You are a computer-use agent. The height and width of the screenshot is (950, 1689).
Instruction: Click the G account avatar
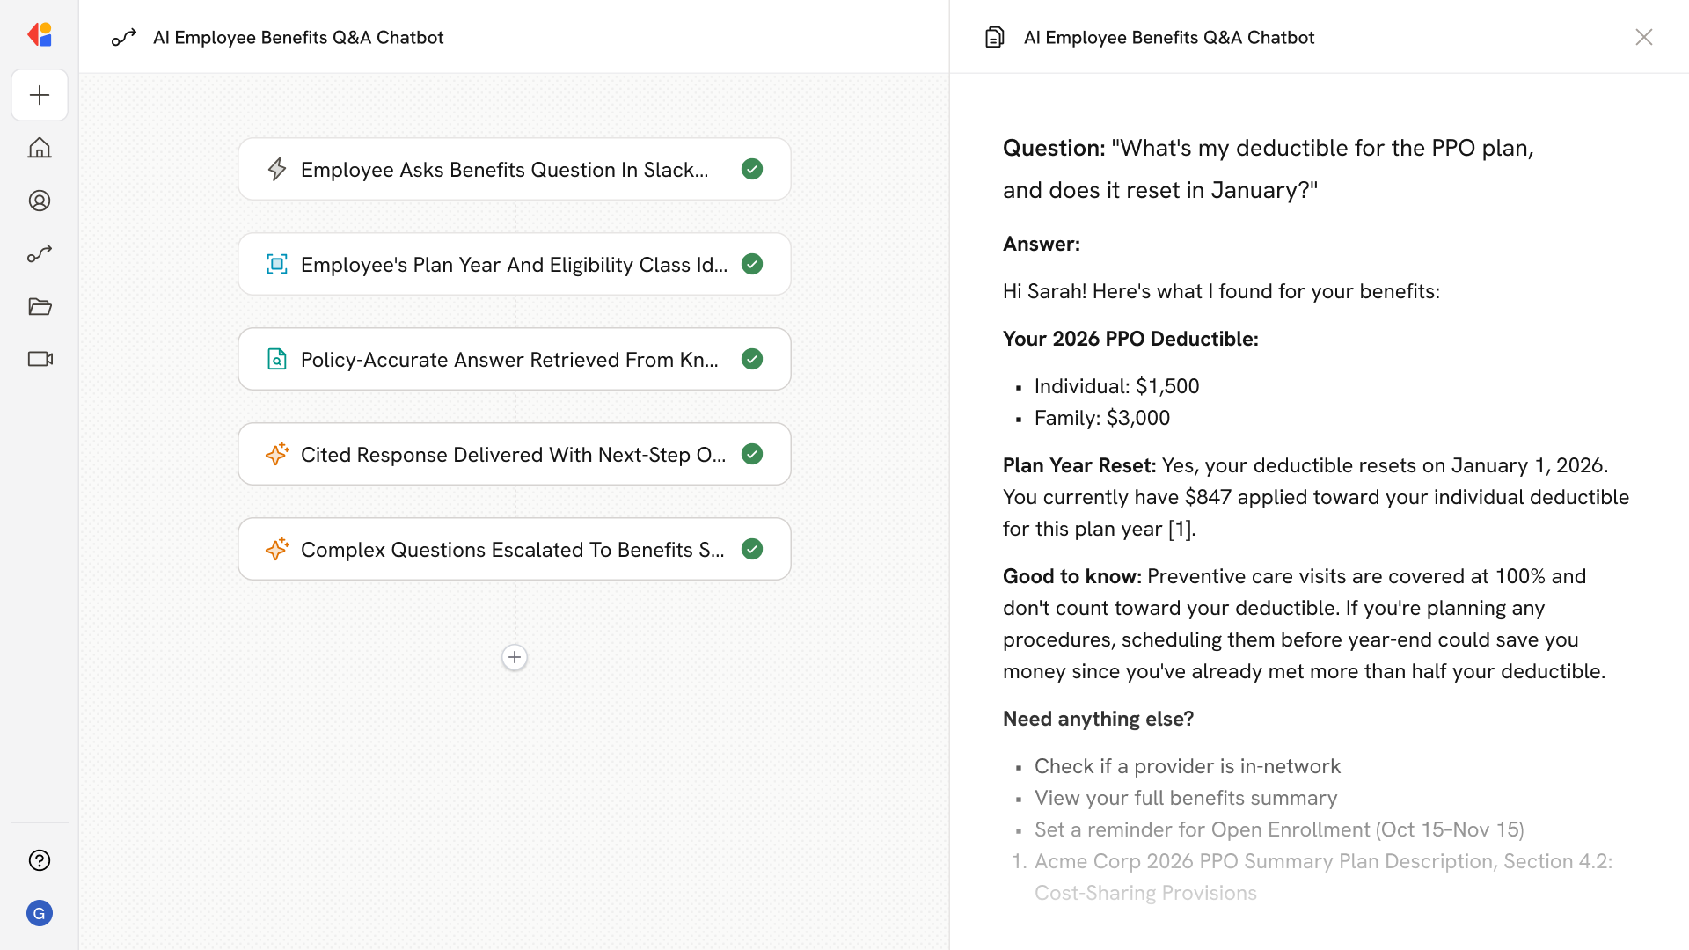tap(40, 913)
